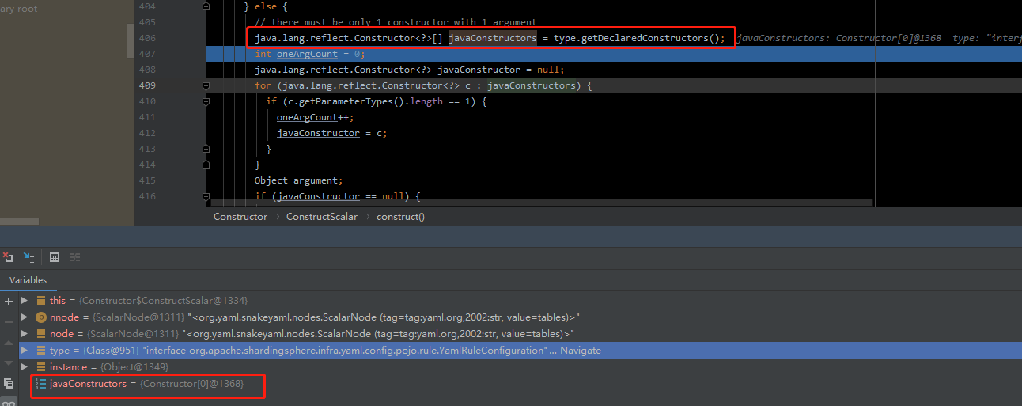Click the ConstructScalar breadcrumb
Image resolution: width=1022 pixels, height=406 pixels.
pos(321,216)
